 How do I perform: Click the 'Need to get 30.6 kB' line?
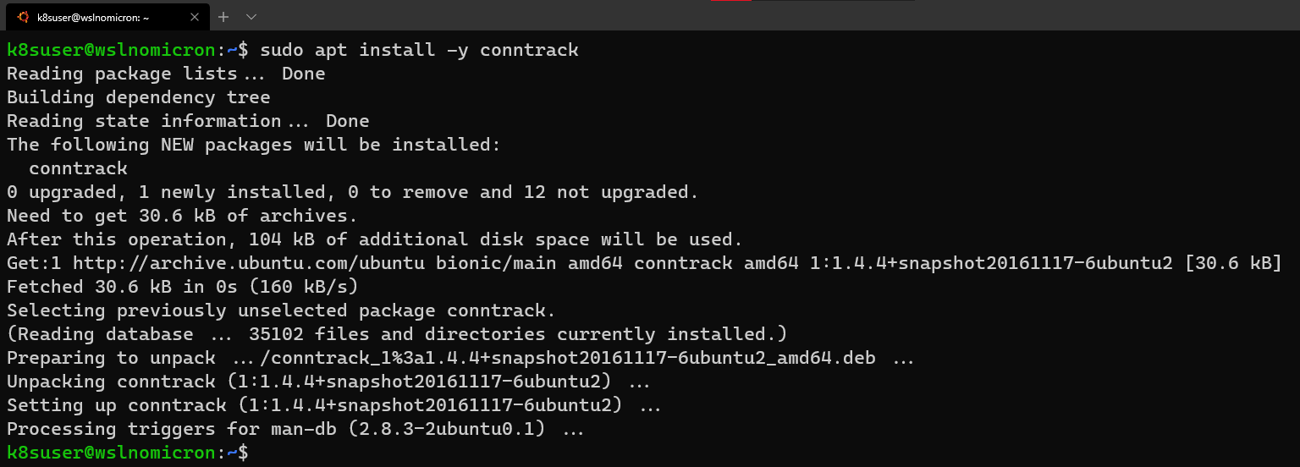click(183, 216)
